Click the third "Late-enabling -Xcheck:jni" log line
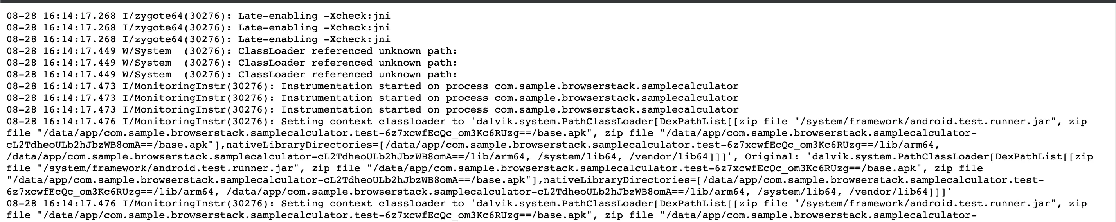This screenshot has height=222, width=1116. [314, 39]
